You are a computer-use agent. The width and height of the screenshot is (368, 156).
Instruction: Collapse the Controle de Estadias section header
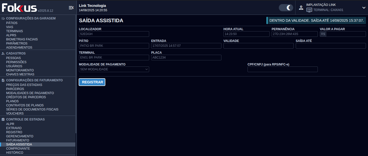(x=25, y=119)
